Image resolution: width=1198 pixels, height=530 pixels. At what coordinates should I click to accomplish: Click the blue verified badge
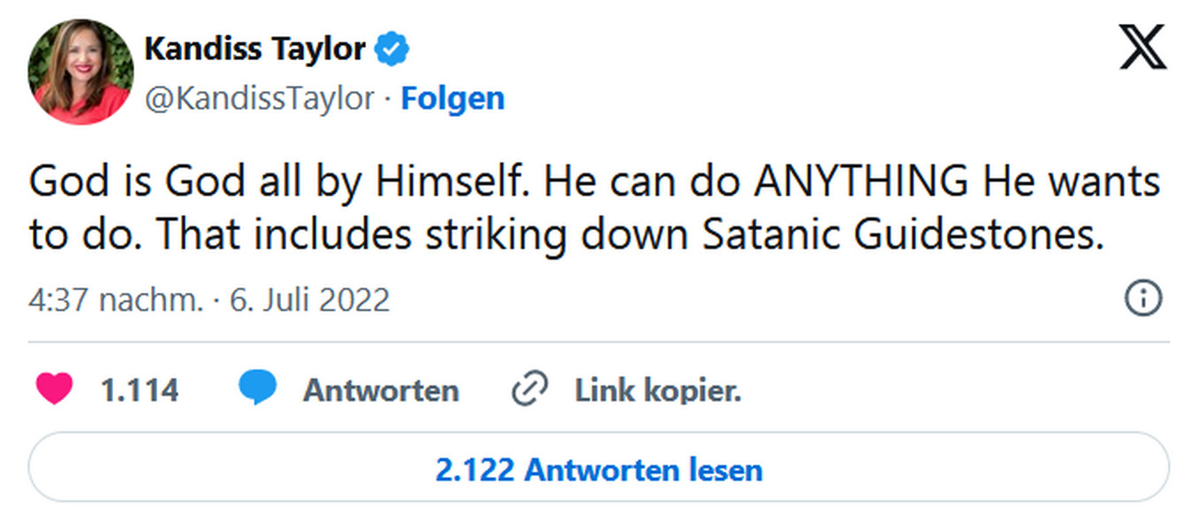(393, 49)
